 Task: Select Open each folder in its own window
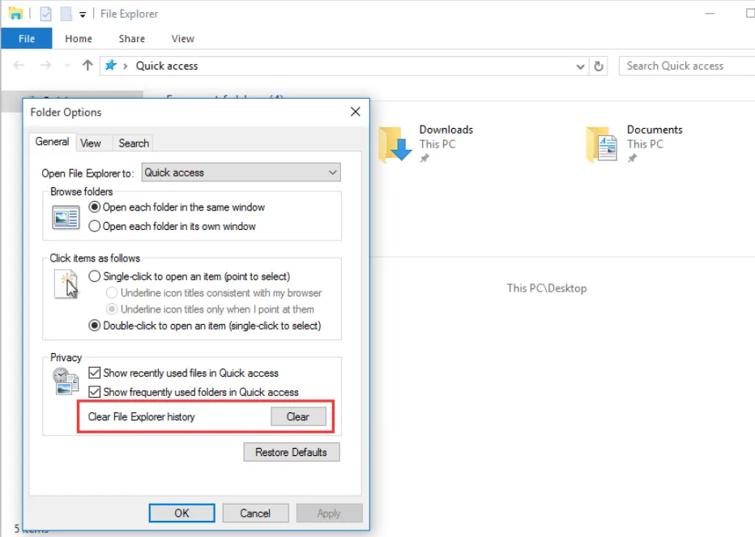click(95, 226)
